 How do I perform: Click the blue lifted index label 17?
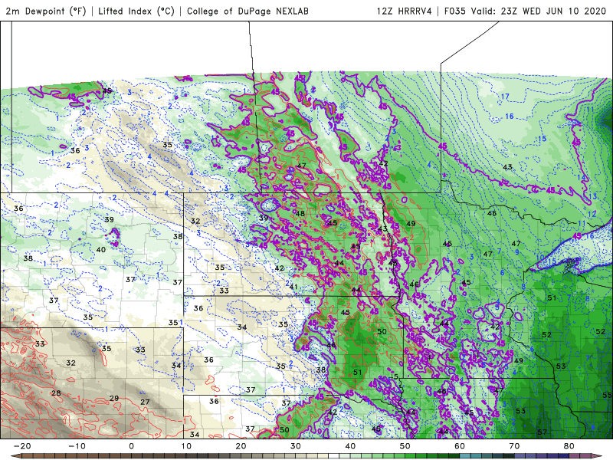pos(505,97)
